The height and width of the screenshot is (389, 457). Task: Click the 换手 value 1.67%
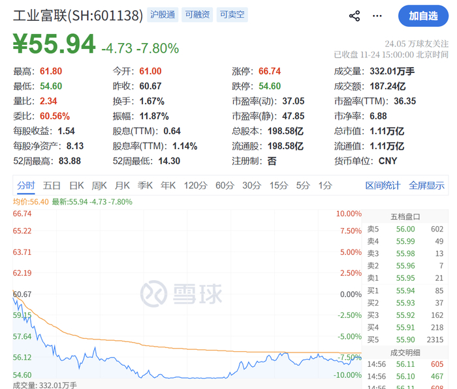coord(152,101)
